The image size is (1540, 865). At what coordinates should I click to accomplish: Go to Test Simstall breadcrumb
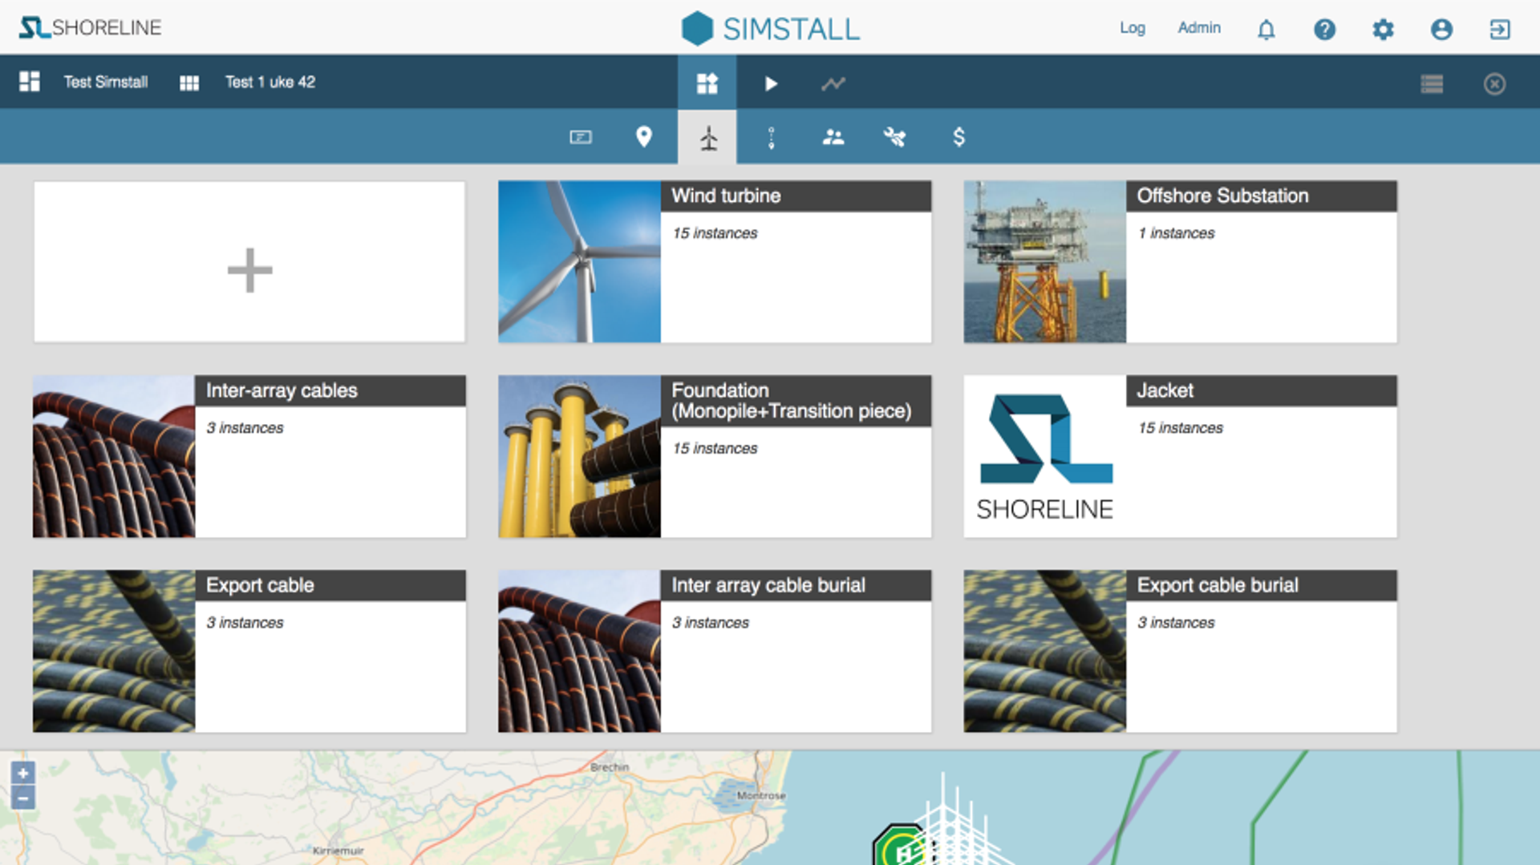click(105, 82)
